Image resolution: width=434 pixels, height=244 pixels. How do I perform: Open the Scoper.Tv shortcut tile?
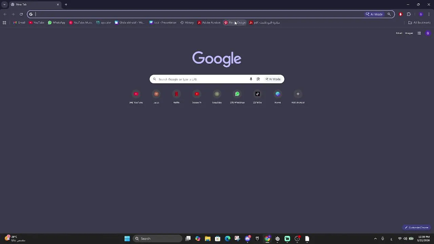pyautogui.click(x=197, y=97)
